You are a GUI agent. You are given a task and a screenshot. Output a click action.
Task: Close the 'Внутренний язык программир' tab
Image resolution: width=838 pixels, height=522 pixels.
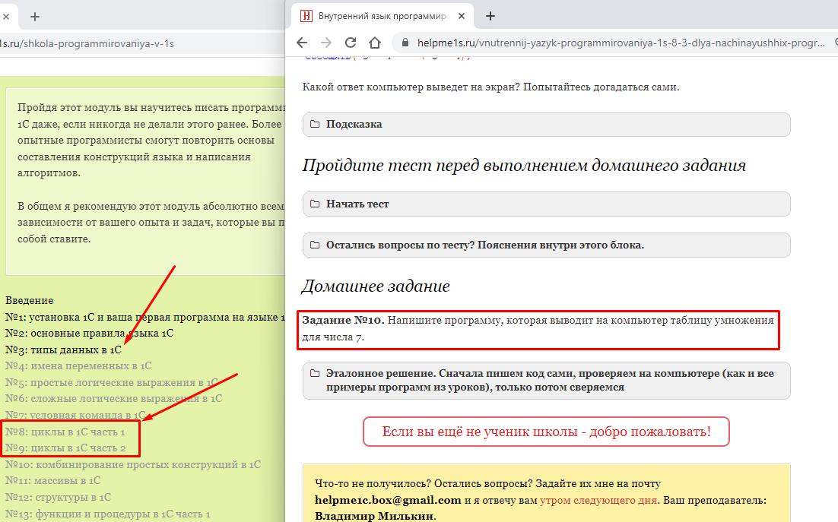click(x=462, y=16)
